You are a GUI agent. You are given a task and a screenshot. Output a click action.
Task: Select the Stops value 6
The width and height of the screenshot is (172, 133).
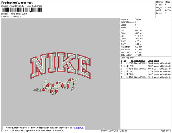(136, 25)
